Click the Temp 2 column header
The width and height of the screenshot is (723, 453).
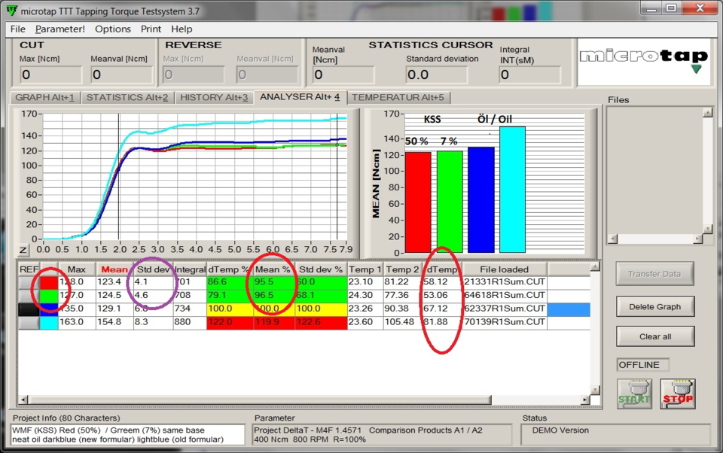coord(402,269)
